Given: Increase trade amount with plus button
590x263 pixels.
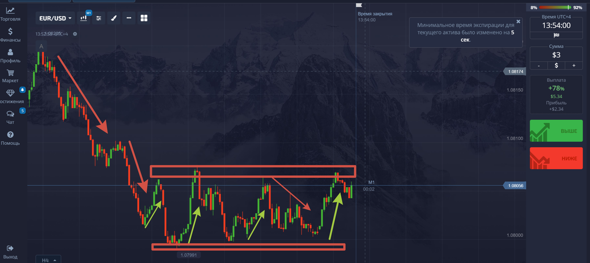Looking at the screenshot, I should 573,65.
